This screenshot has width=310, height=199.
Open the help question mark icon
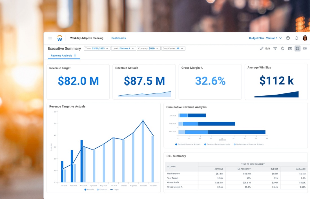point(288,38)
